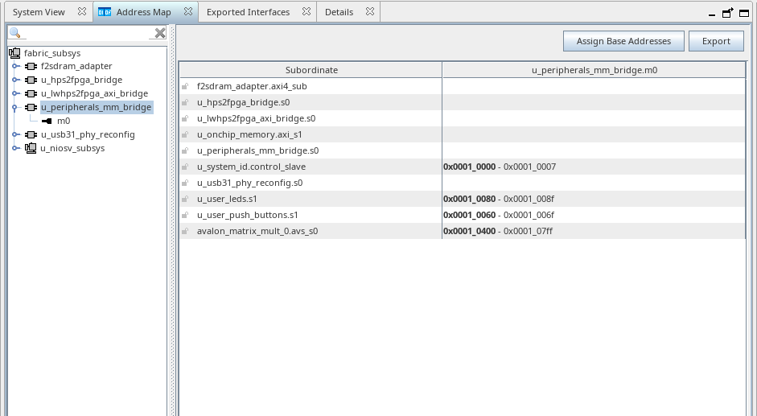This screenshot has width=757, height=416.
Task: Select fabric_subsys root in tree
Action: point(52,53)
